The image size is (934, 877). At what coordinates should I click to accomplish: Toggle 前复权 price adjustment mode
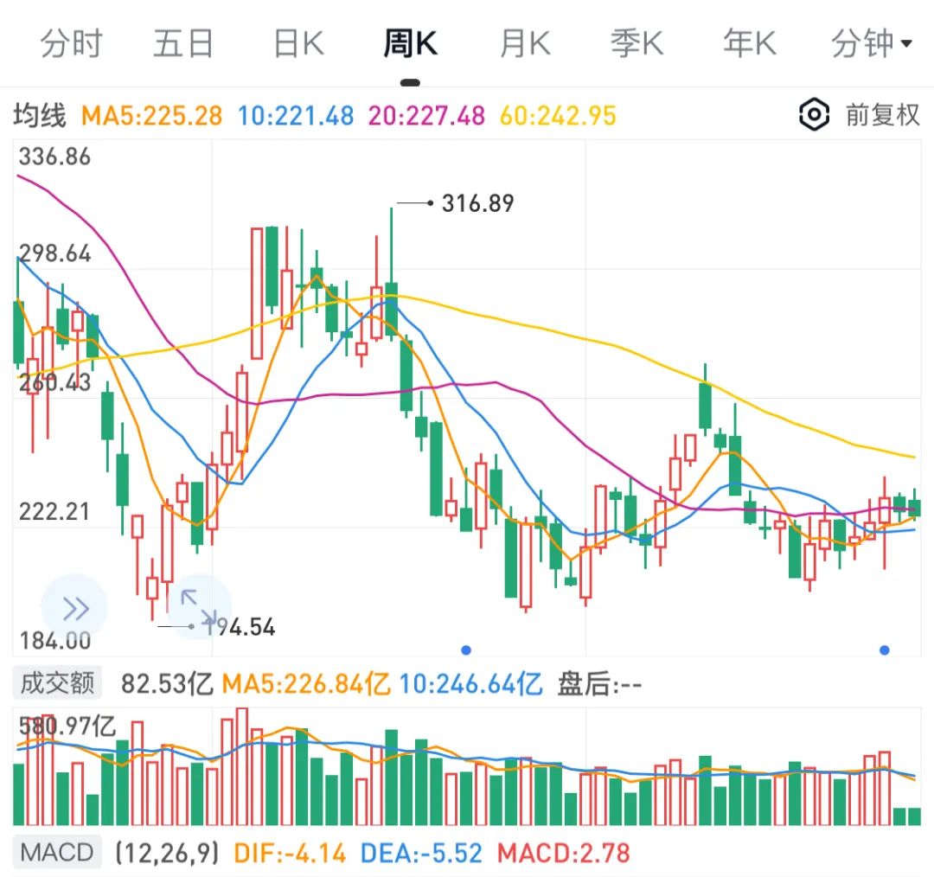point(882,114)
